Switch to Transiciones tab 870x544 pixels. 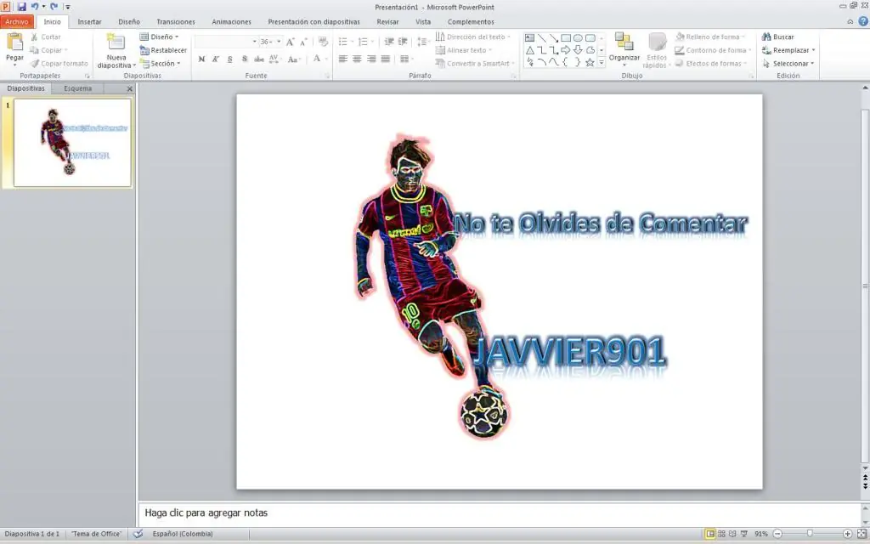(176, 21)
